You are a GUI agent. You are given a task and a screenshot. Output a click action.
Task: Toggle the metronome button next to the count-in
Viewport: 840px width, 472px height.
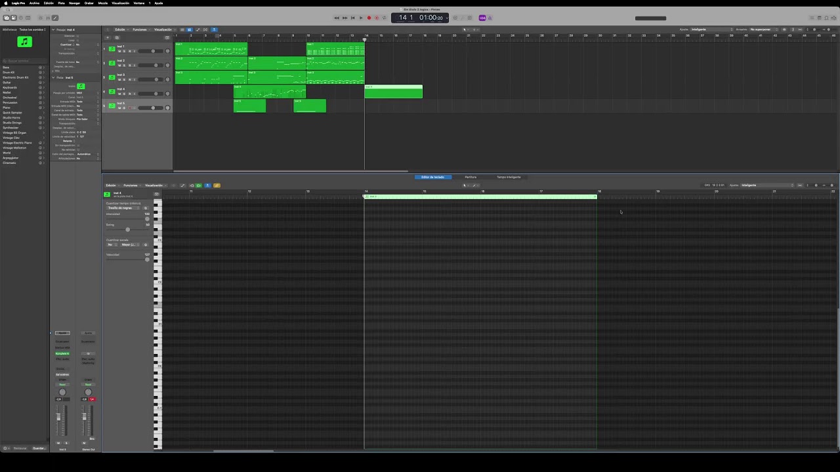coord(490,18)
